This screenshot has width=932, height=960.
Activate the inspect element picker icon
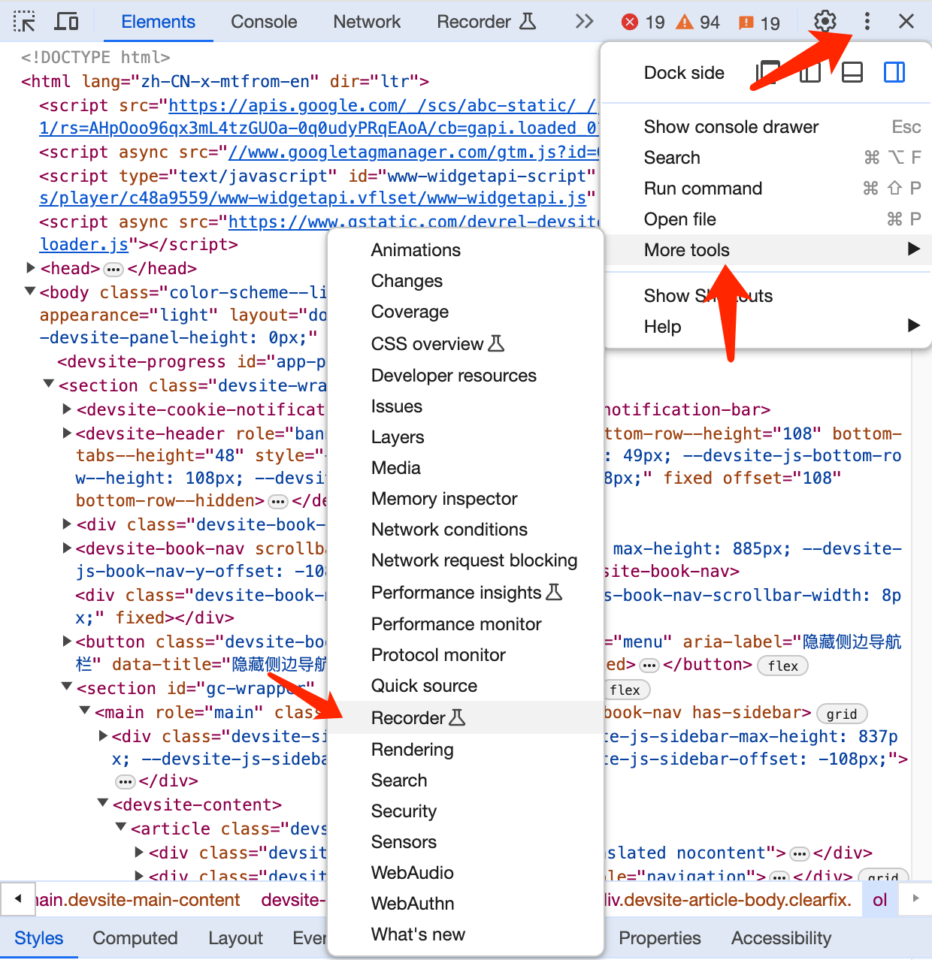point(24,22)
